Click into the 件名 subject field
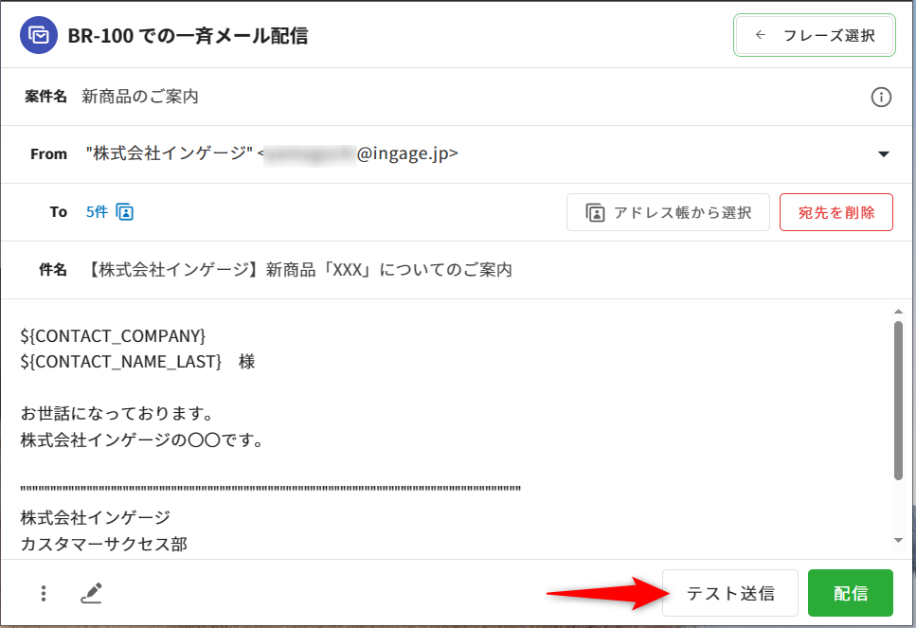The image size is (916, 628). coord(300,270)
